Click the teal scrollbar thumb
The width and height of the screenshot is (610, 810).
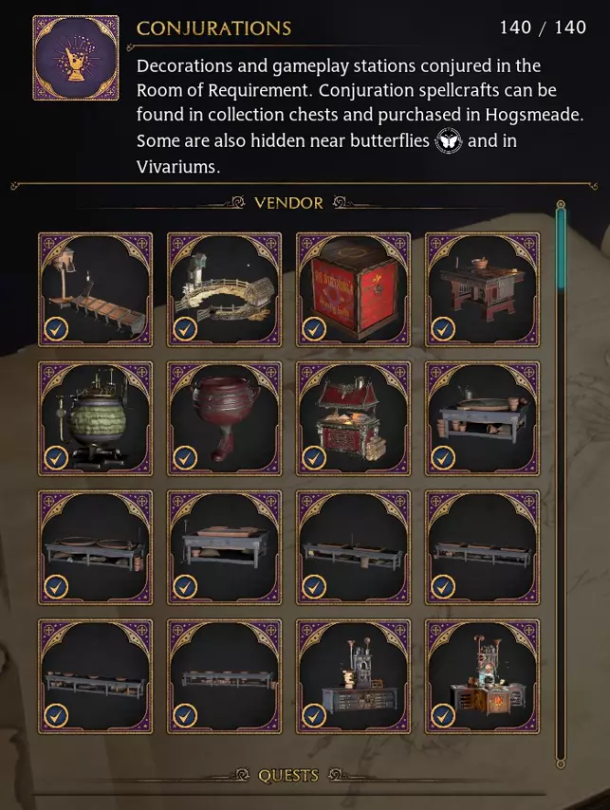click(561, 247)
